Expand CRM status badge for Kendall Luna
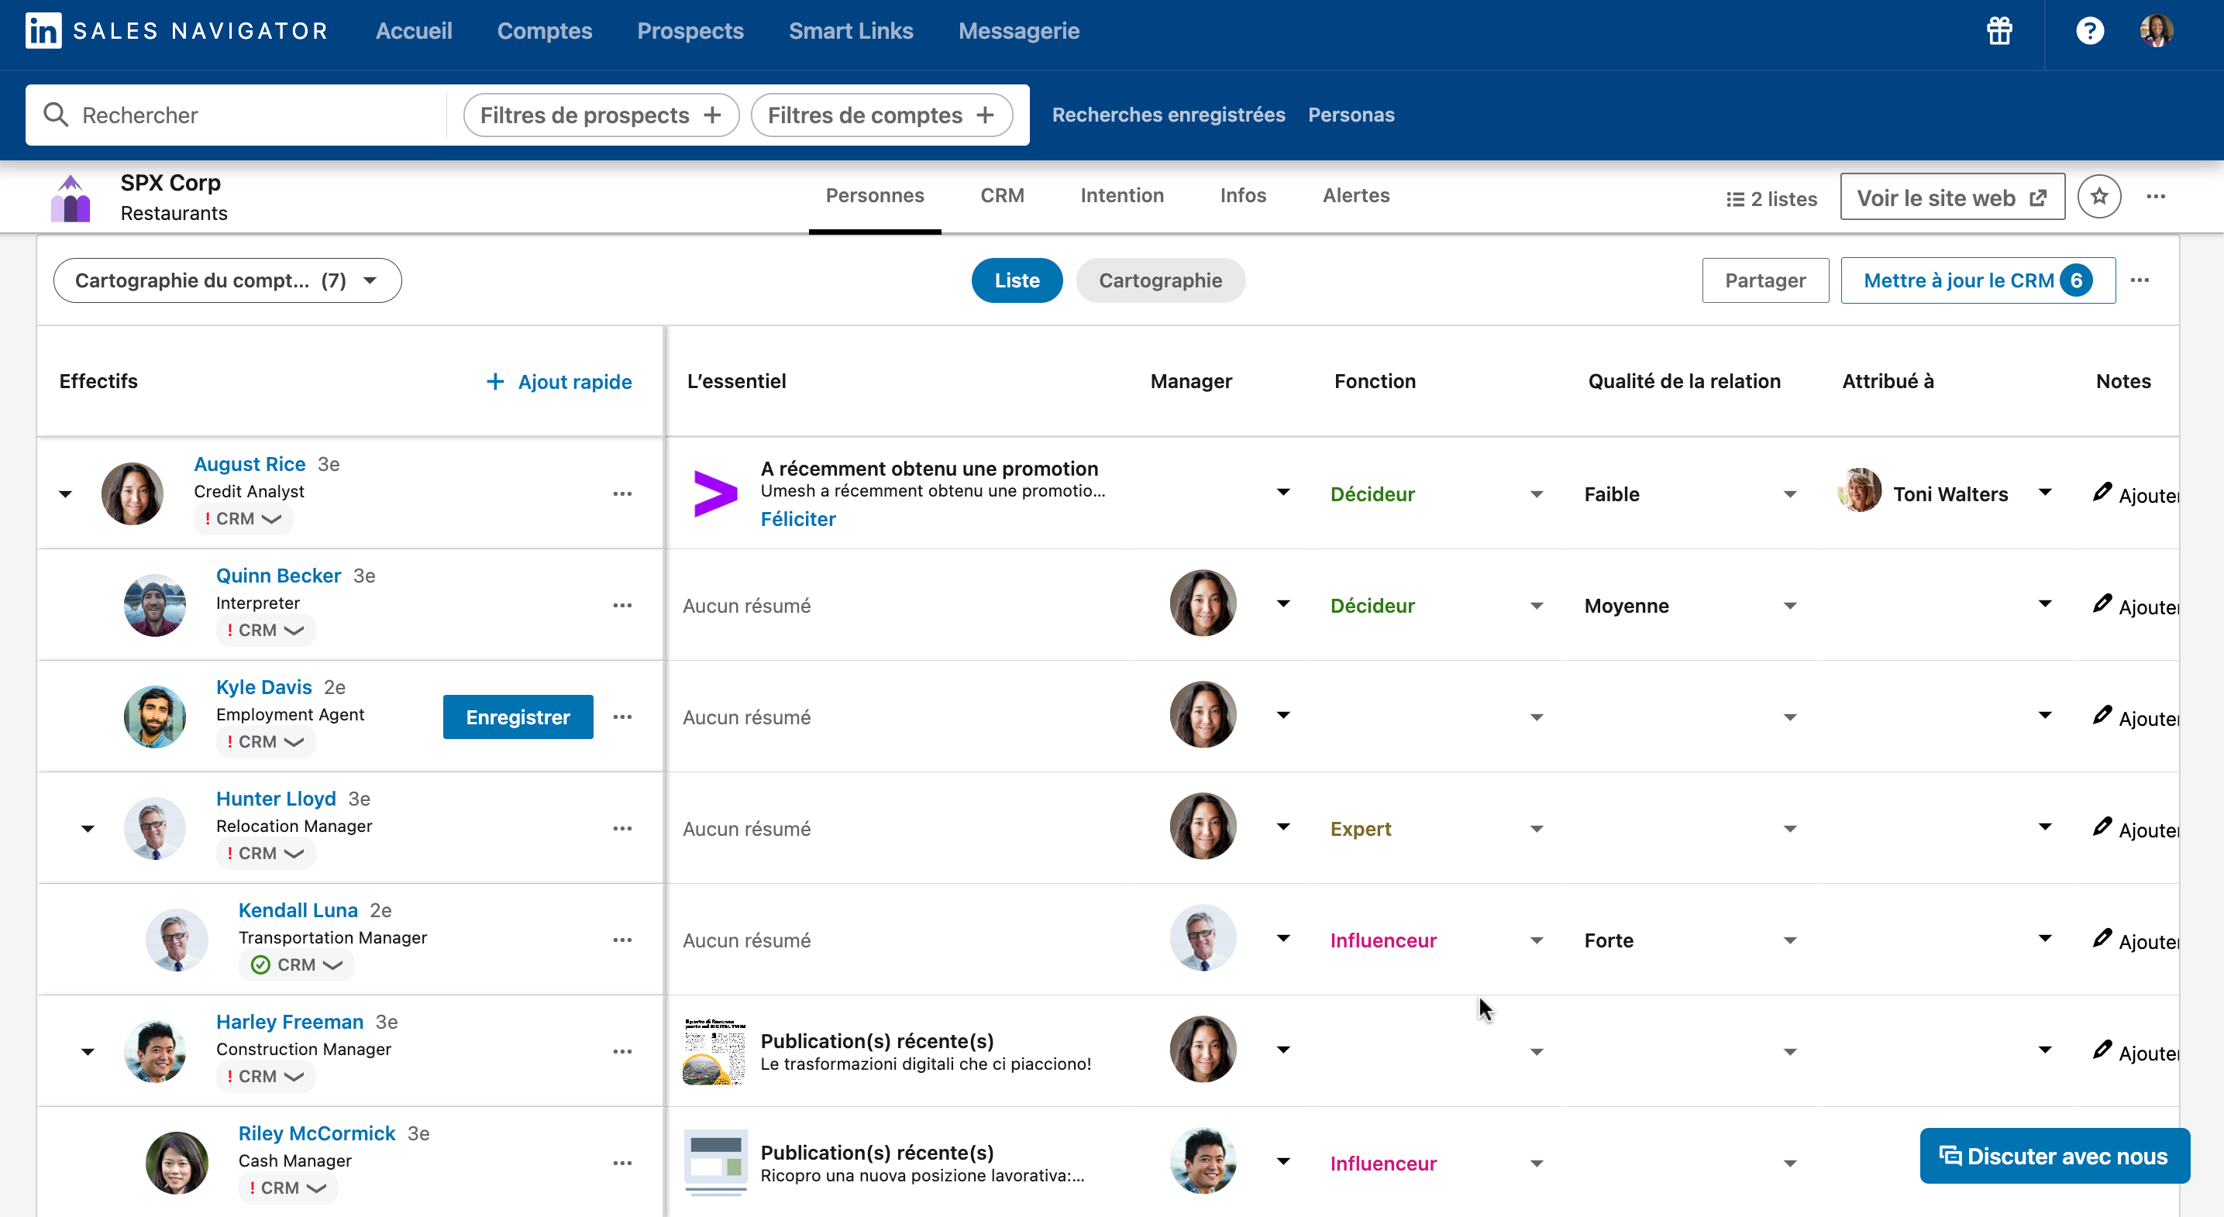2224x1217 pixels. 296,965
